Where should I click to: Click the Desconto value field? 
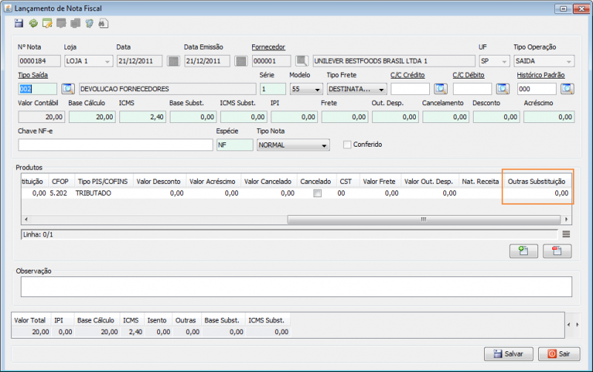pyautogui.click(x=496, y=117)
